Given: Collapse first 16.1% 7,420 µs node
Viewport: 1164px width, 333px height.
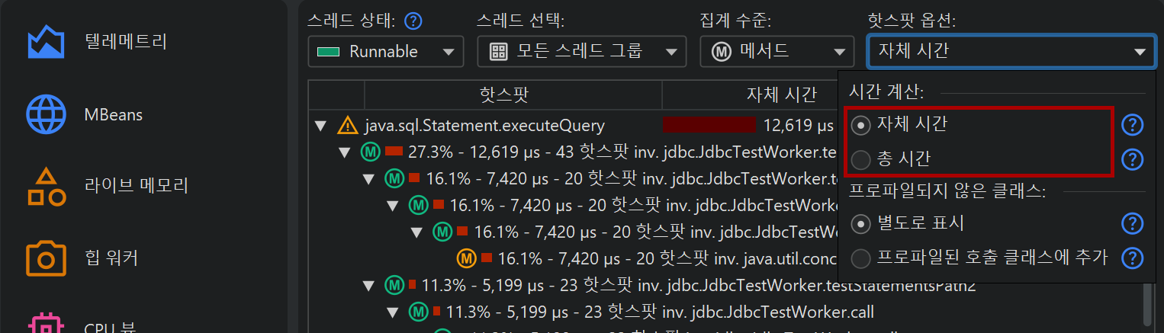Looking at the screenshot, I should click(369, 179).
